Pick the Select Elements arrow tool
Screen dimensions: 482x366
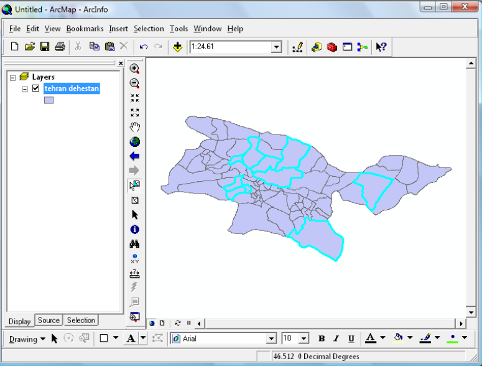click(x=134, y=215)
